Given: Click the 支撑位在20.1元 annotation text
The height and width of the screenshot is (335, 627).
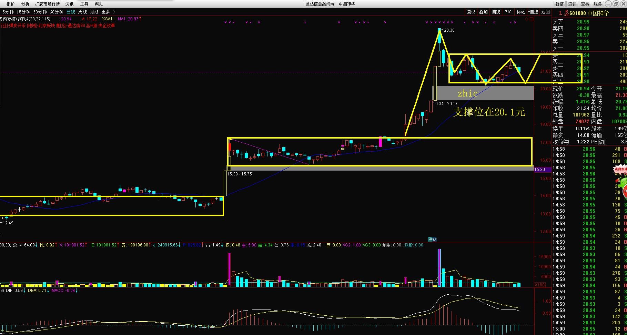Looking at the screenshot, I should [489, 112].
